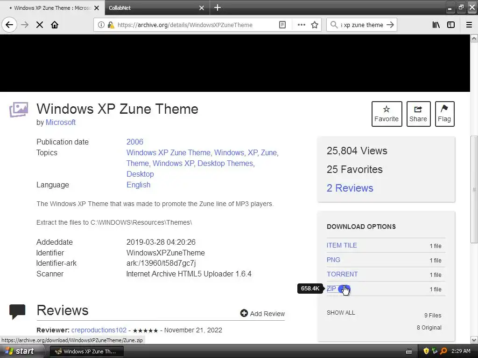The image size is (478, 358).
Task: Open page actions three-dot menu
Action: coord(301,25)
